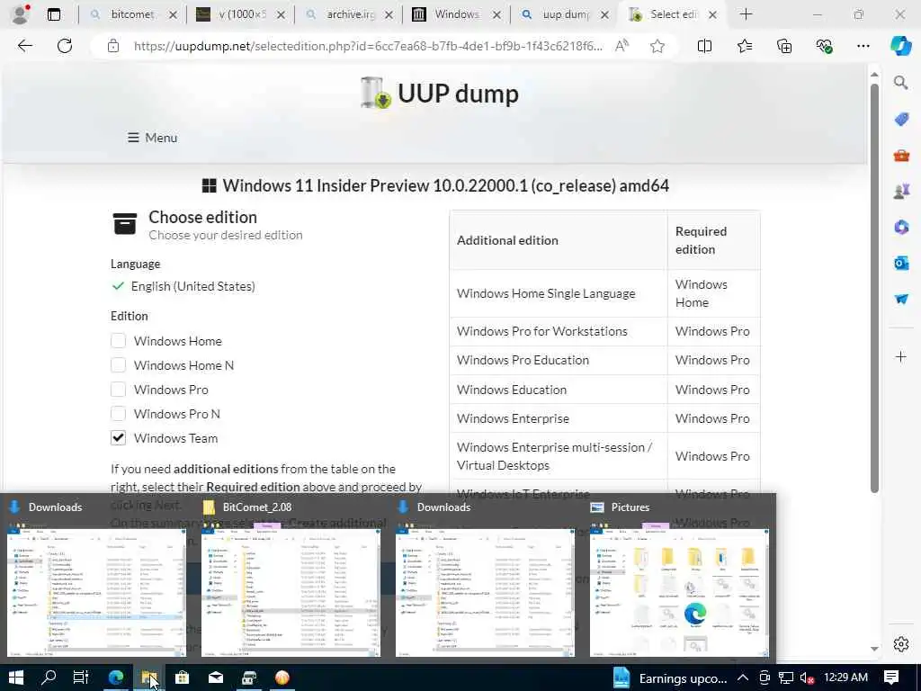Viewport: 921px width, 691px height.
Task: Select Windows Home Single Language cell
Action: tap(558, 293)
